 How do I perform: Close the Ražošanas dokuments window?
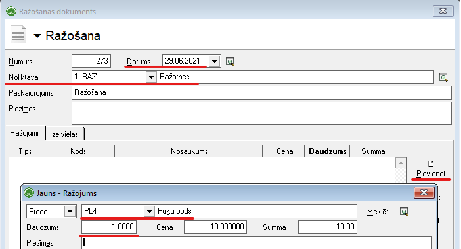[x=443, y=11]
